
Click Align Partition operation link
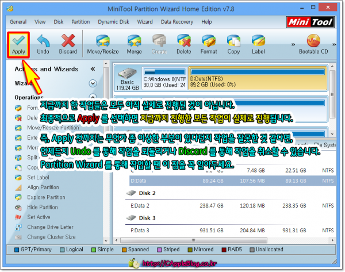43,187
